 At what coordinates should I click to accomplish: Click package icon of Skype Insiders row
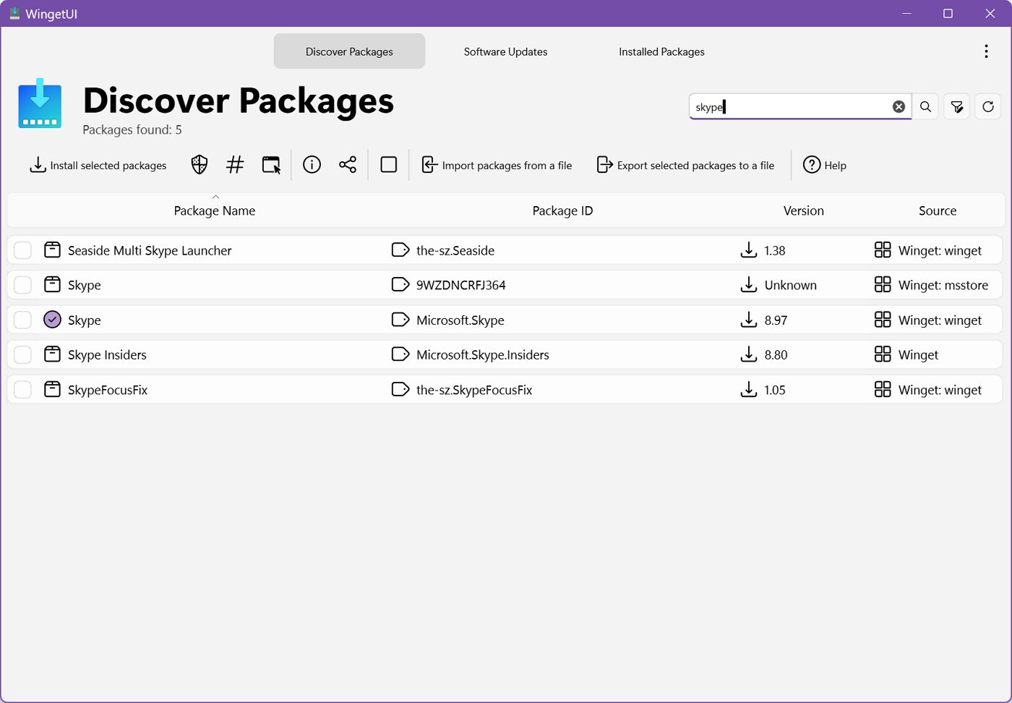pos(52,354)
